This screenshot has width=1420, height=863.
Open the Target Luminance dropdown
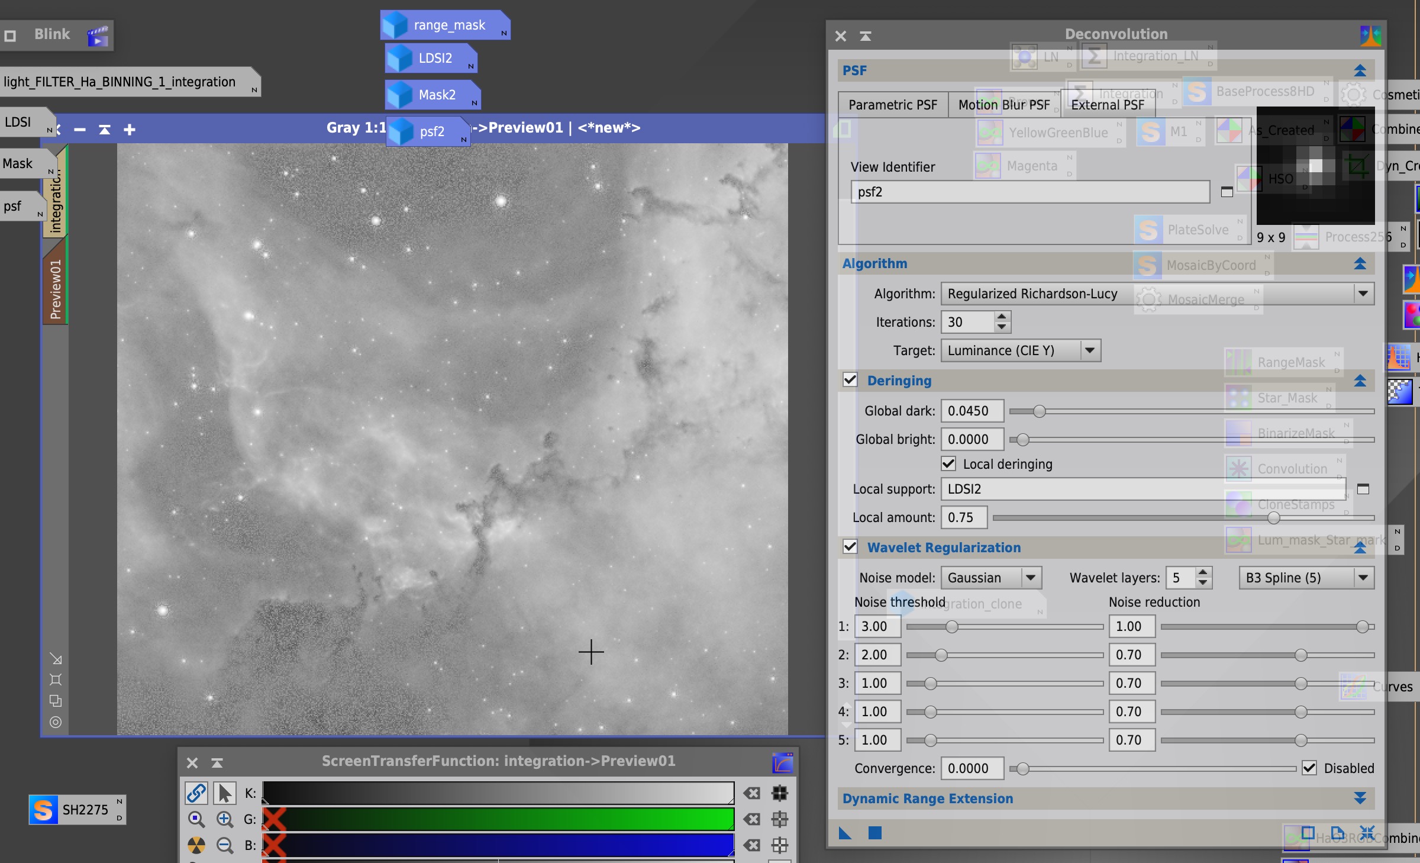point(1021,350)
